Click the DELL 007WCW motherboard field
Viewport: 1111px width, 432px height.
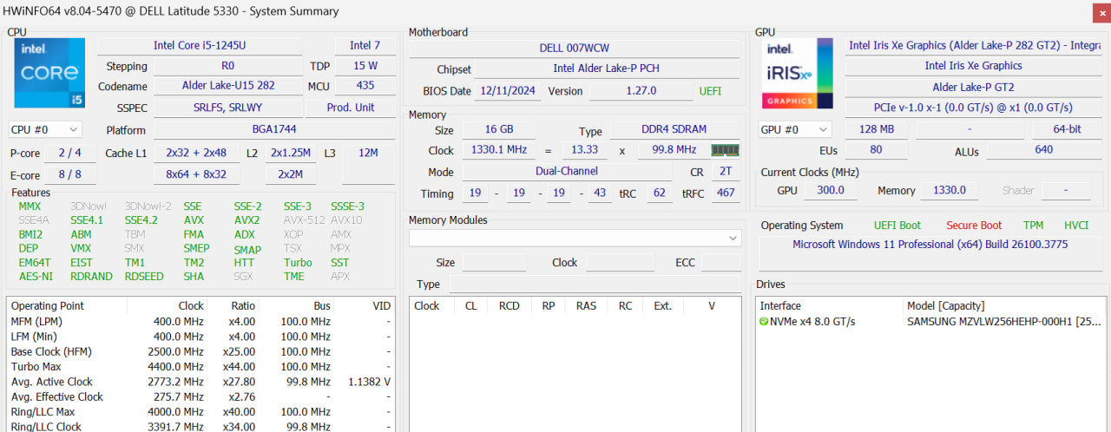point(575,48)
